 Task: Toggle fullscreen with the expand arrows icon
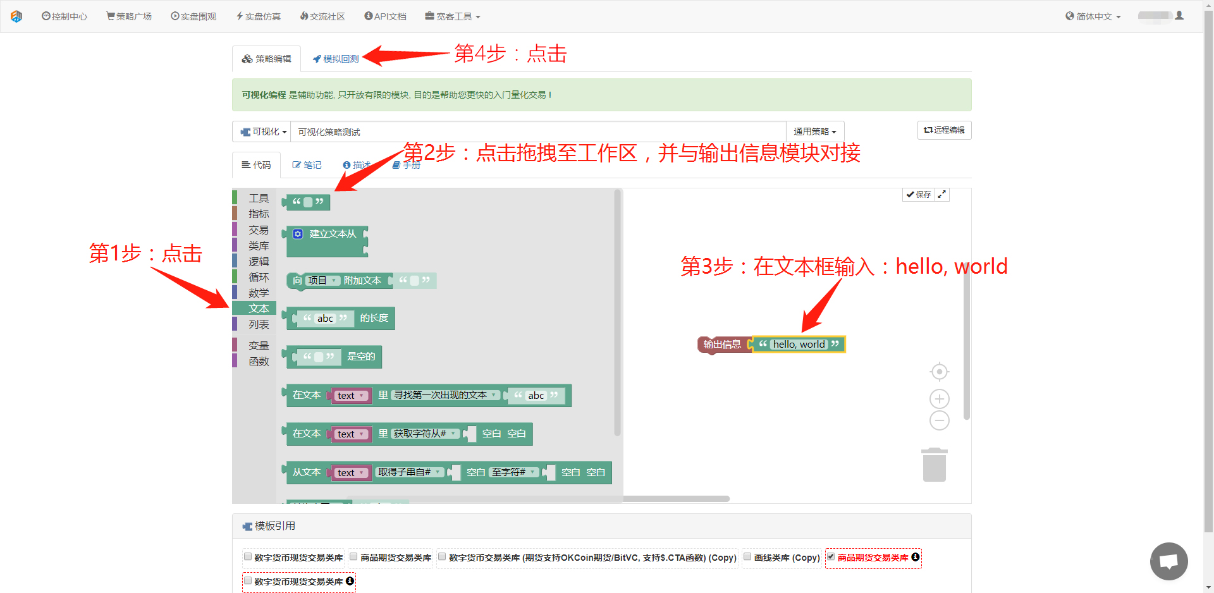942,195
